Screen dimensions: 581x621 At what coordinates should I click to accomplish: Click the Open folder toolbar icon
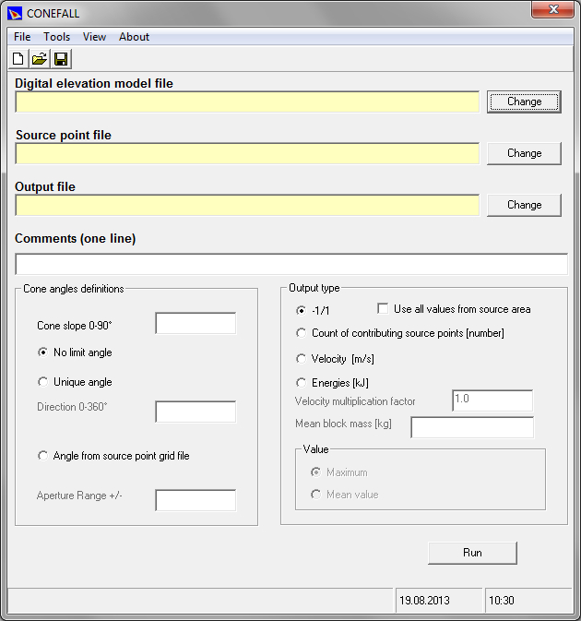pos(40,59)
